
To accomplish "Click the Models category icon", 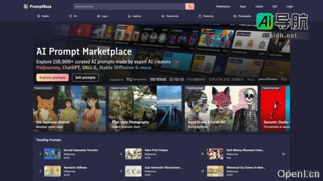I will [39, 16].
